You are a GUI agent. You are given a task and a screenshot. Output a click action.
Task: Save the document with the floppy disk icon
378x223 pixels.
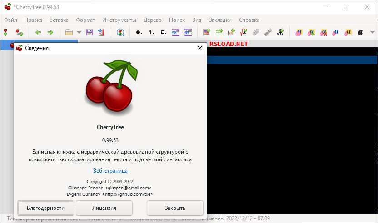tap(90, 32)
